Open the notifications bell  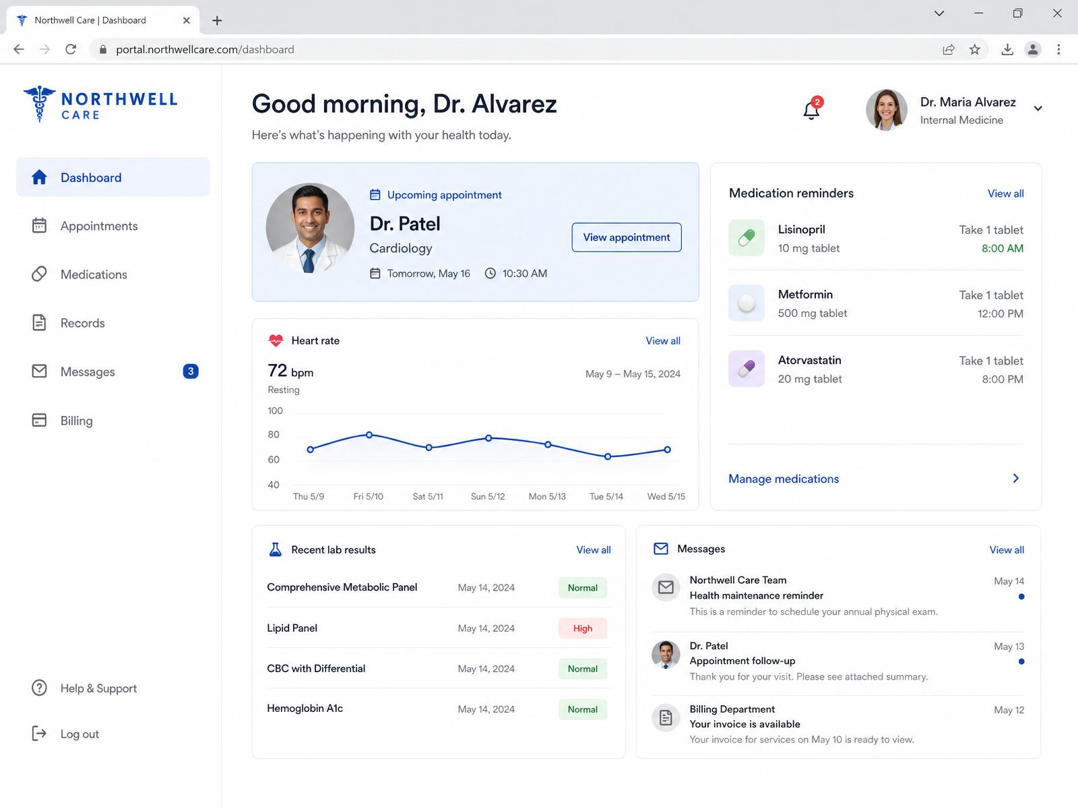click(x=812, y=110)
